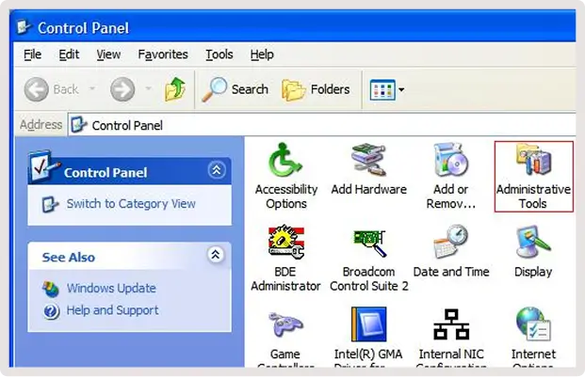The height and width of the screenshot is (377, 585).
Task: Open the Back history dropdown arrow
Action: tap(92, 89)
